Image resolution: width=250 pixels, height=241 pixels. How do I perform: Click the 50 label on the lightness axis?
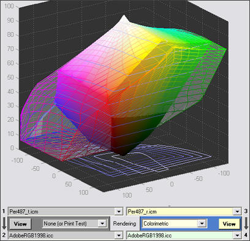10,77
